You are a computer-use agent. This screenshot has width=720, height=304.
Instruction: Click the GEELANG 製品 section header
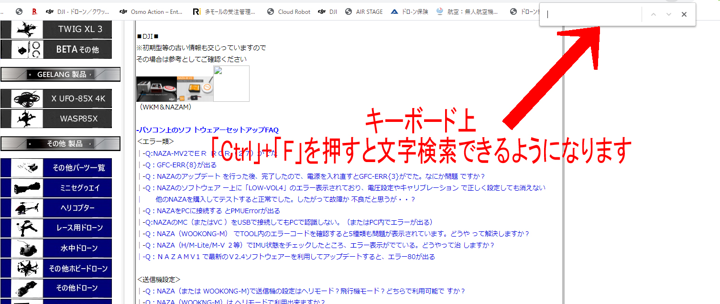pyautogui.click(x=60, y=74)
